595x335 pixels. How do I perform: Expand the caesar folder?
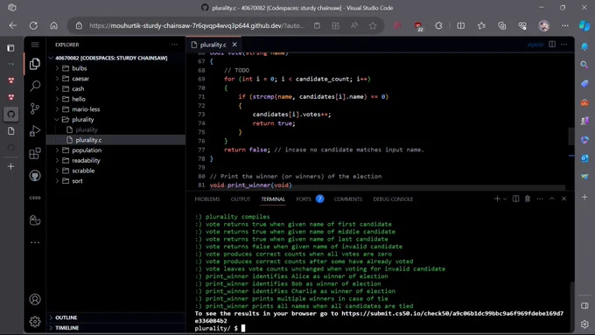click(x=115, y=79)
